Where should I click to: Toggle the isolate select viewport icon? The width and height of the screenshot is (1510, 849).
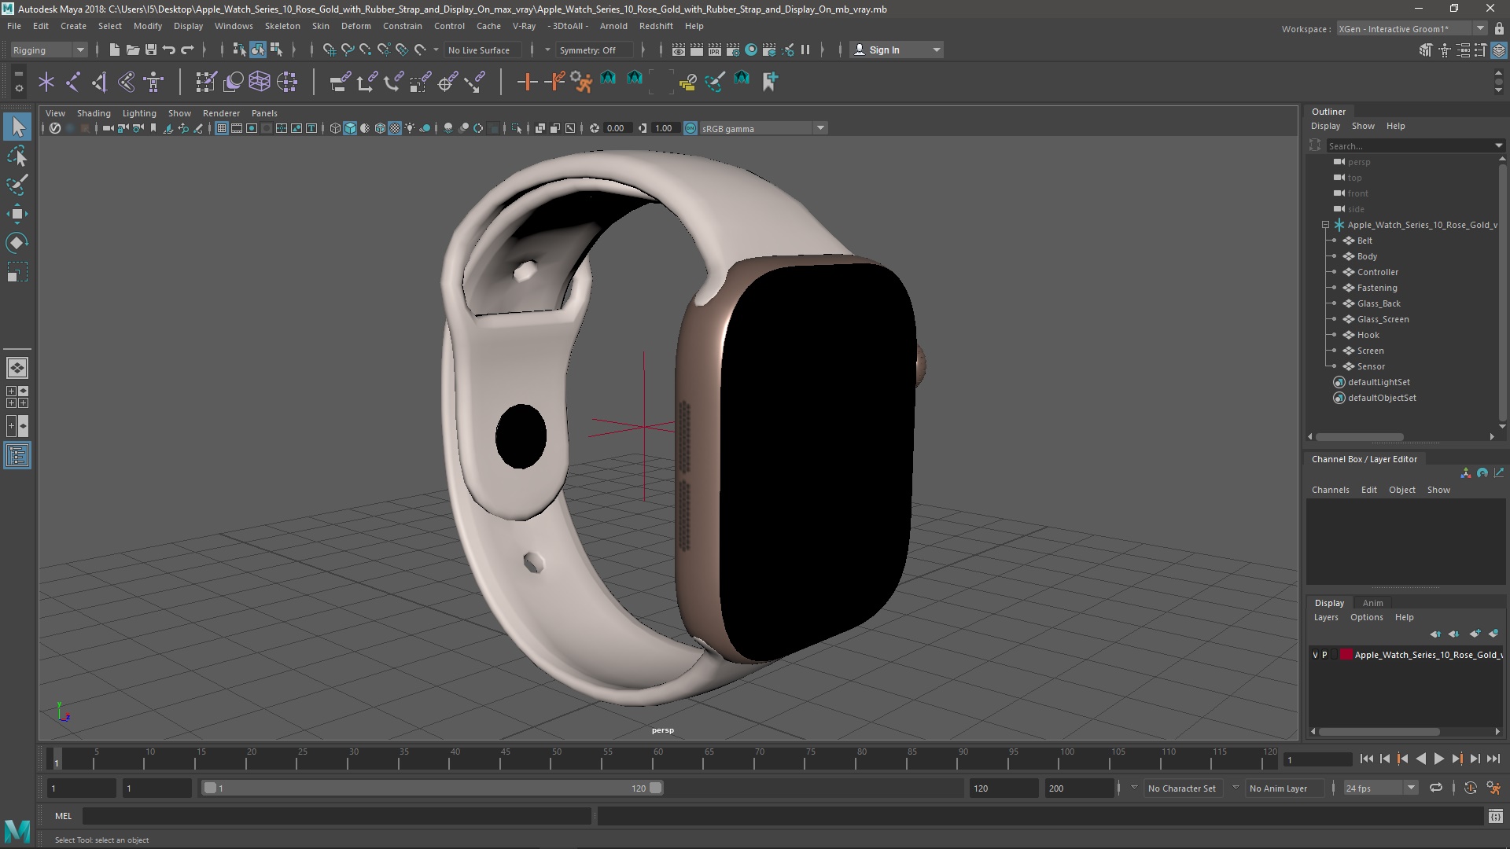coord(517,128)
